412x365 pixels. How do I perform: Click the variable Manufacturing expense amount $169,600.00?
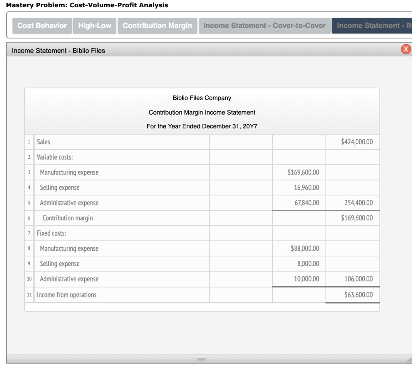coord(299,172)
